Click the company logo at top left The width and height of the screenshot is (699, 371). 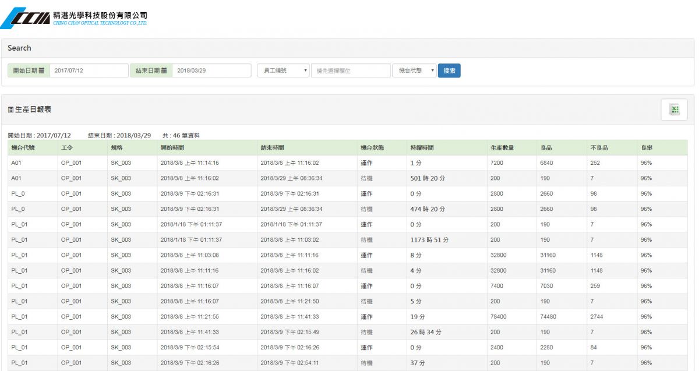pos(75,19)
